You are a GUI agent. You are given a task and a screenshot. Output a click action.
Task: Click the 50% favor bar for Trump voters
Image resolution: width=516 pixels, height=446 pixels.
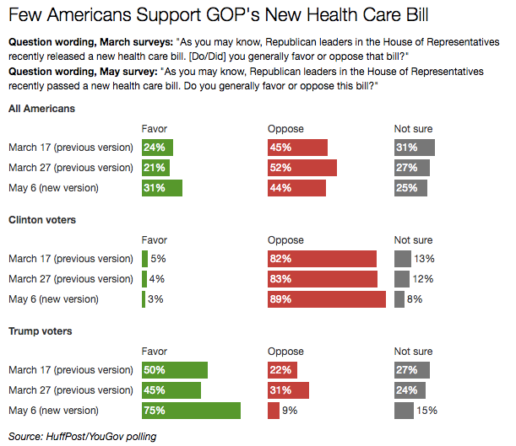point(175,370)
